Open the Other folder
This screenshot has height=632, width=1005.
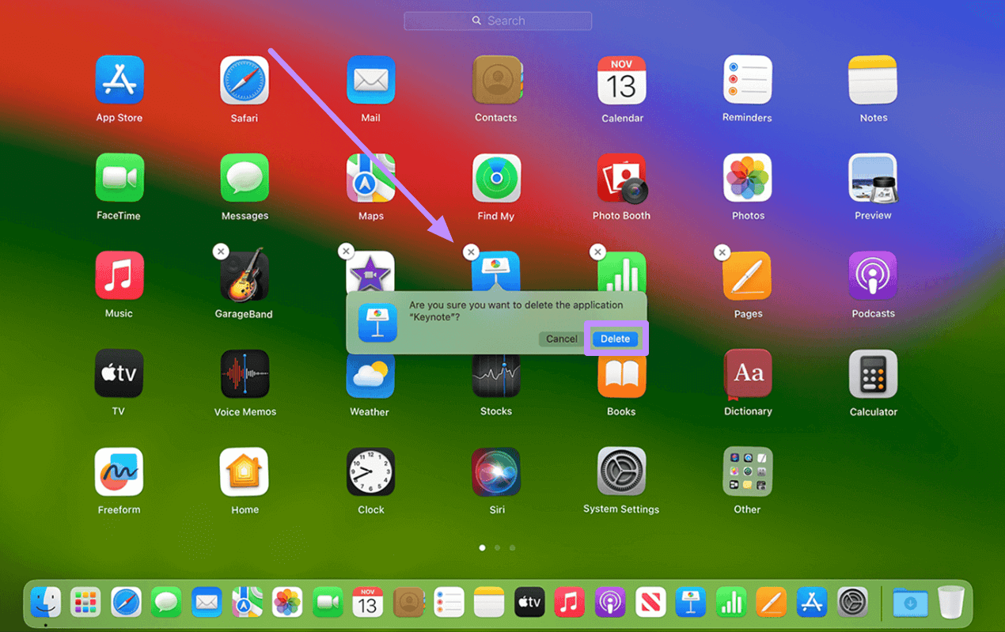747,471
